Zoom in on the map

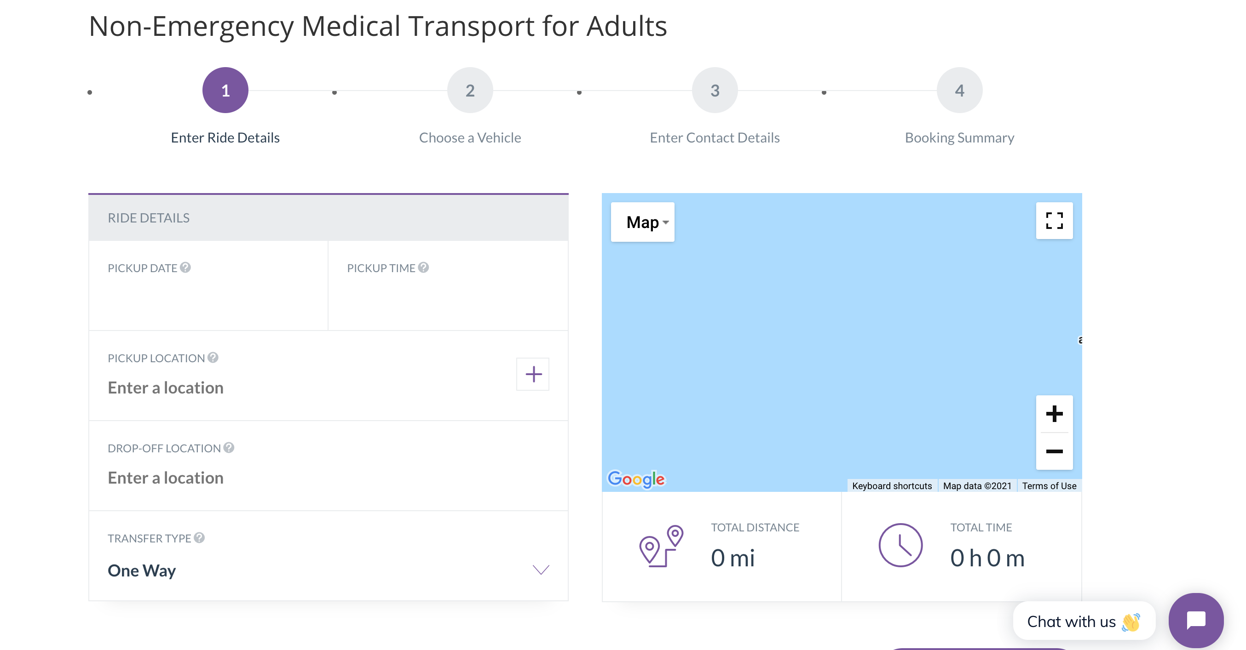tap(1054, 414)
